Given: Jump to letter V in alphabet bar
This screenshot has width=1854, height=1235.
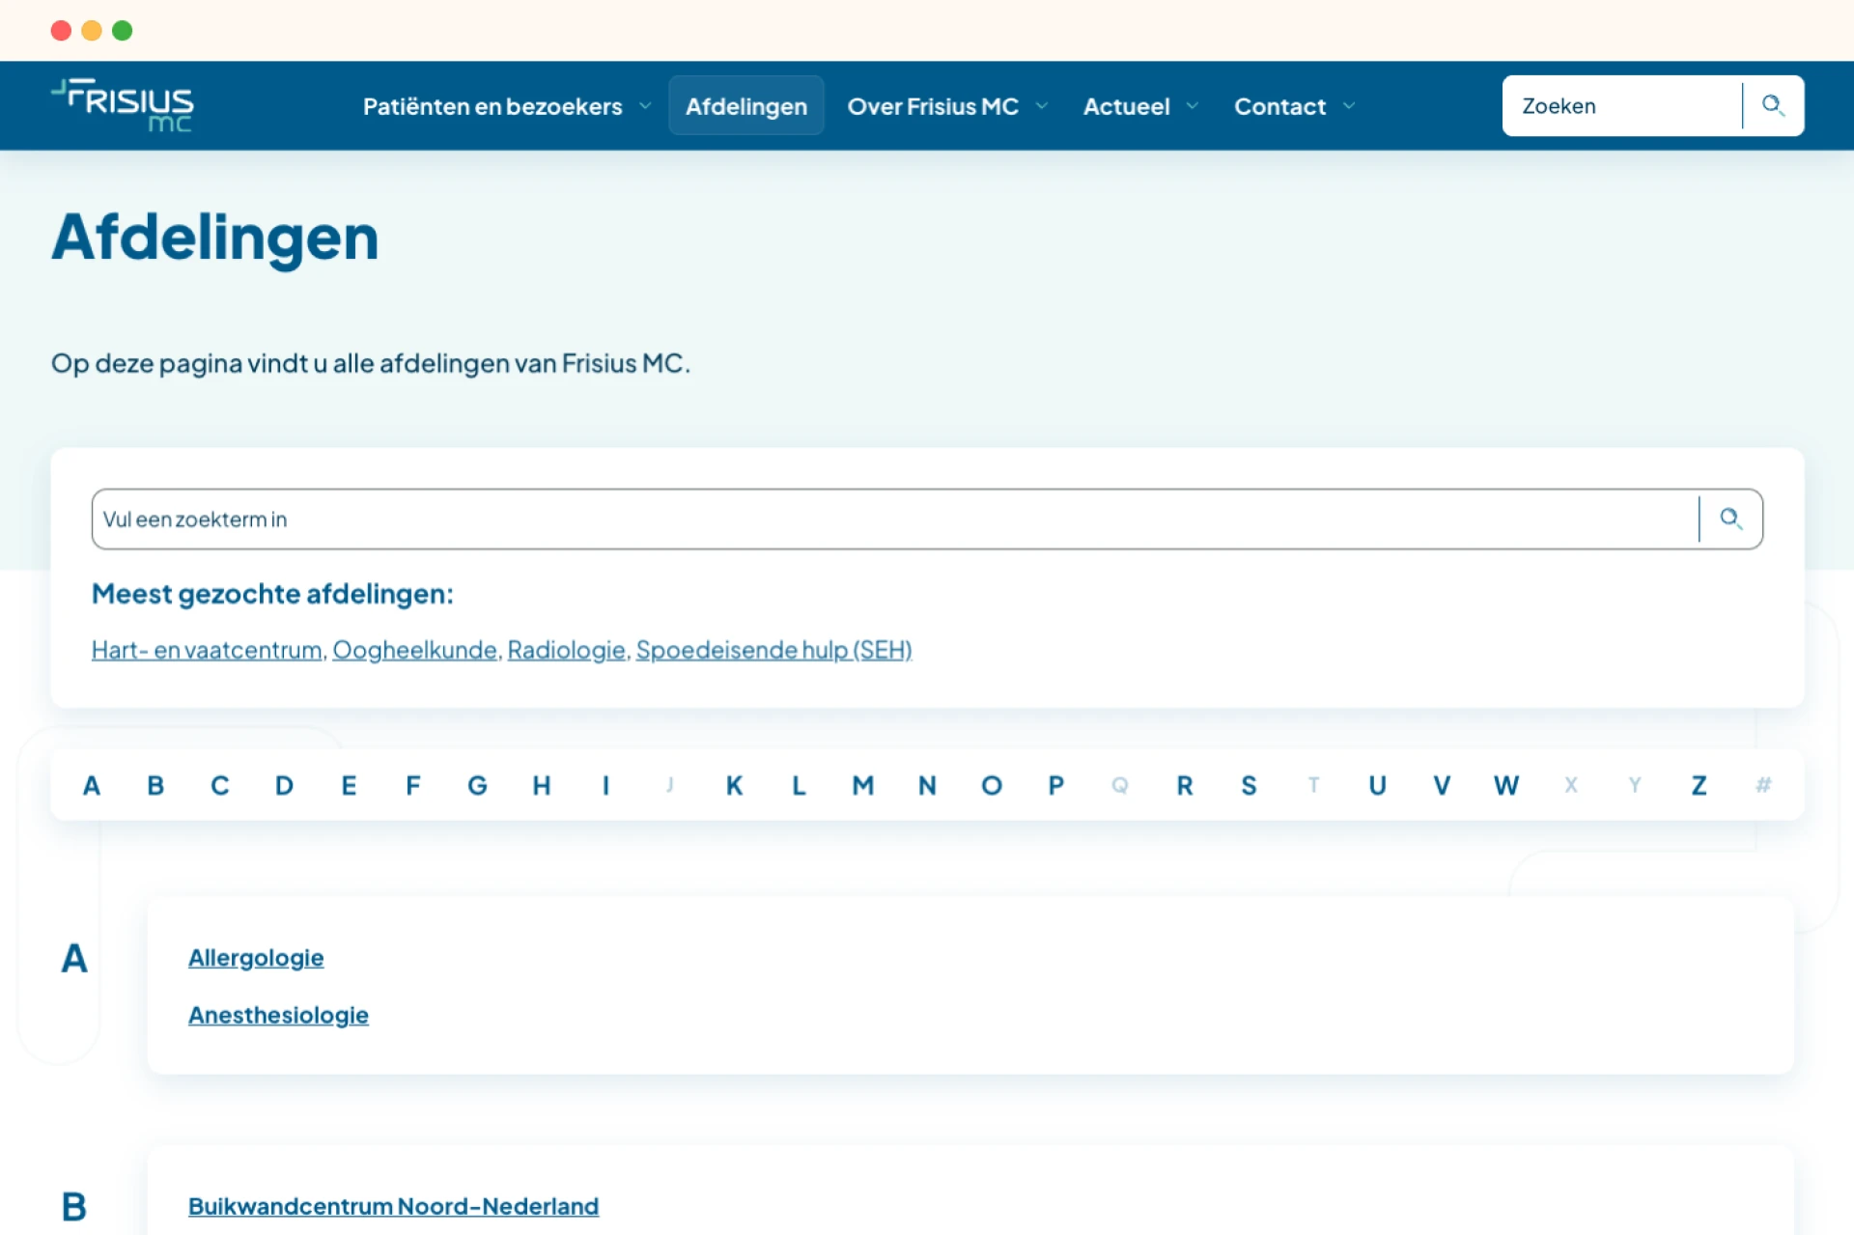Looking at the screenshot, I should point(1442,785).
